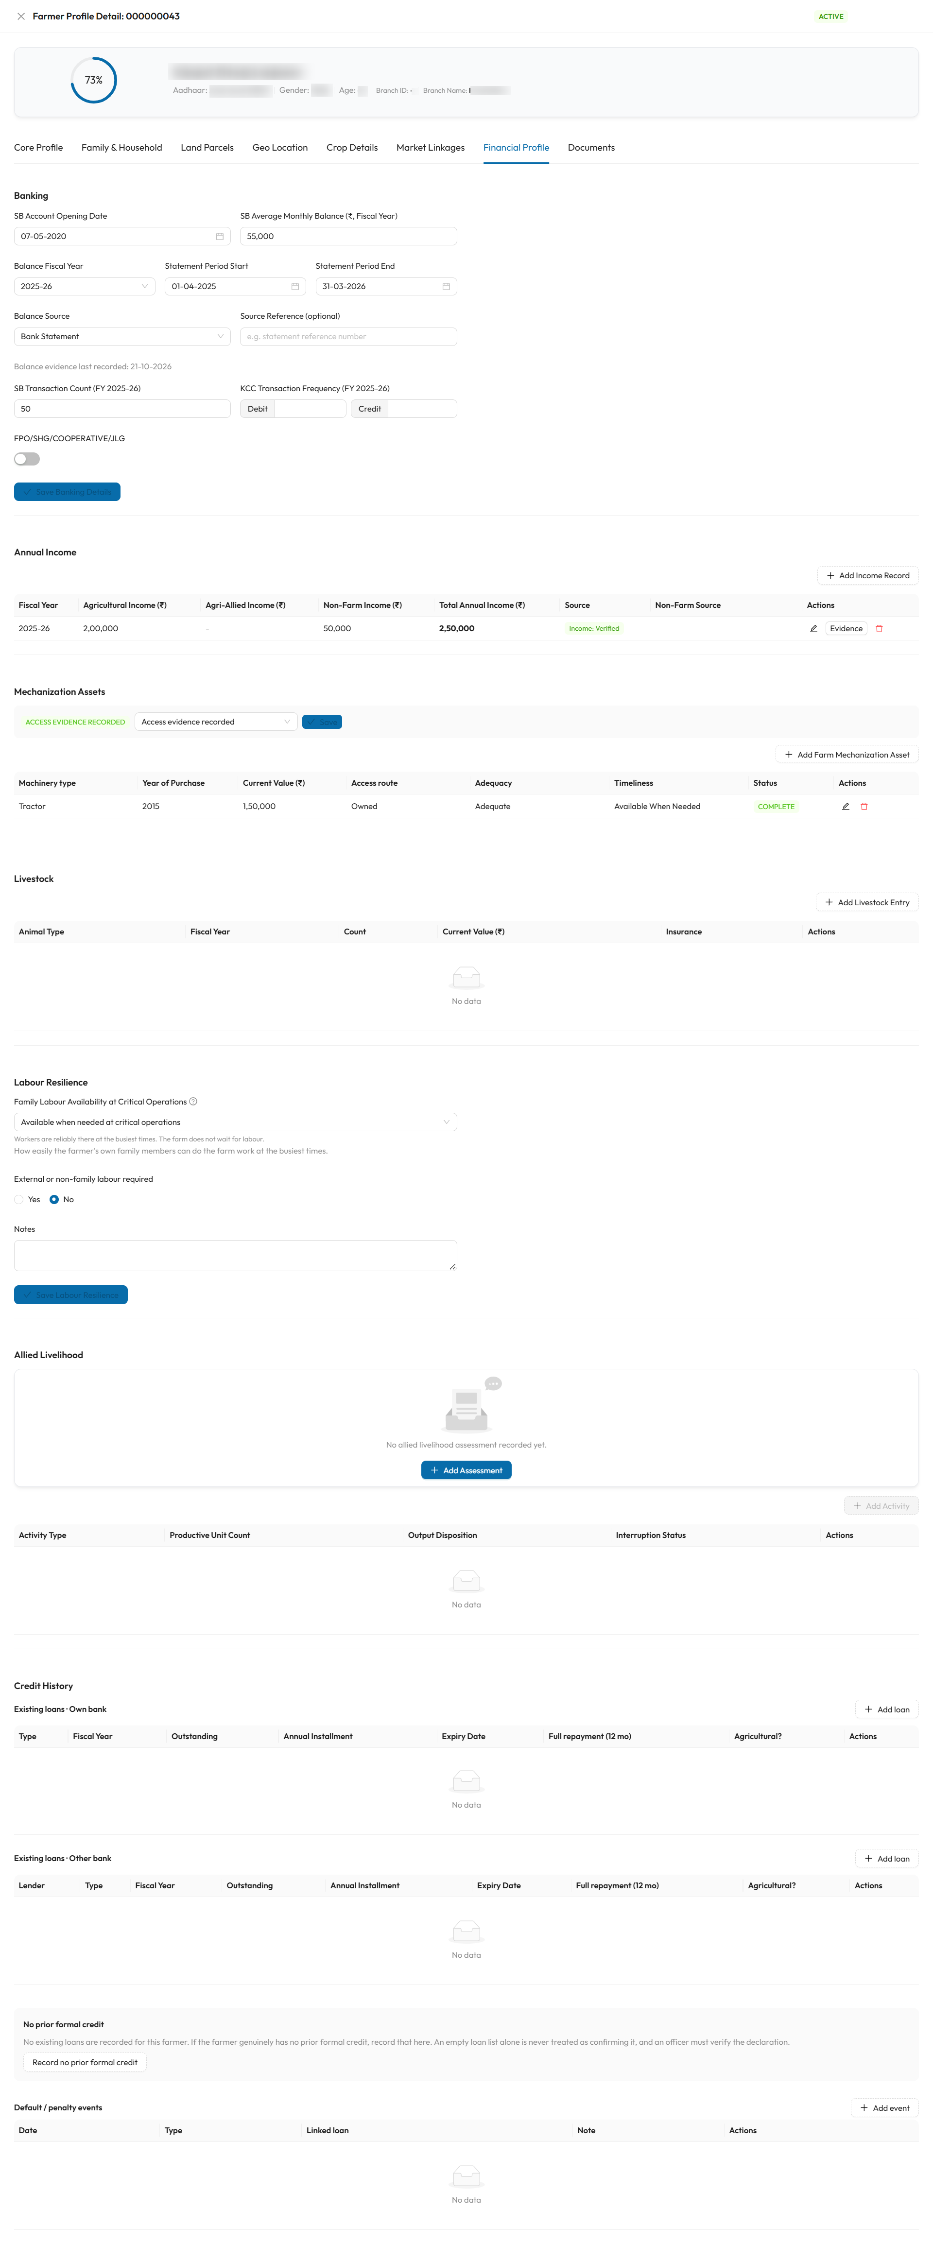Open the Balance Source dropdown

tap(122, 337)
